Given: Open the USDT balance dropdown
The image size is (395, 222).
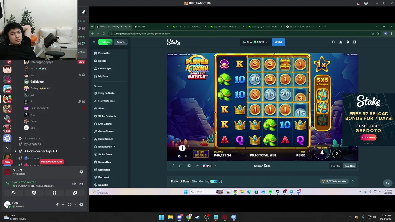Looking at the screenshot, I should [x=256, y=42].
